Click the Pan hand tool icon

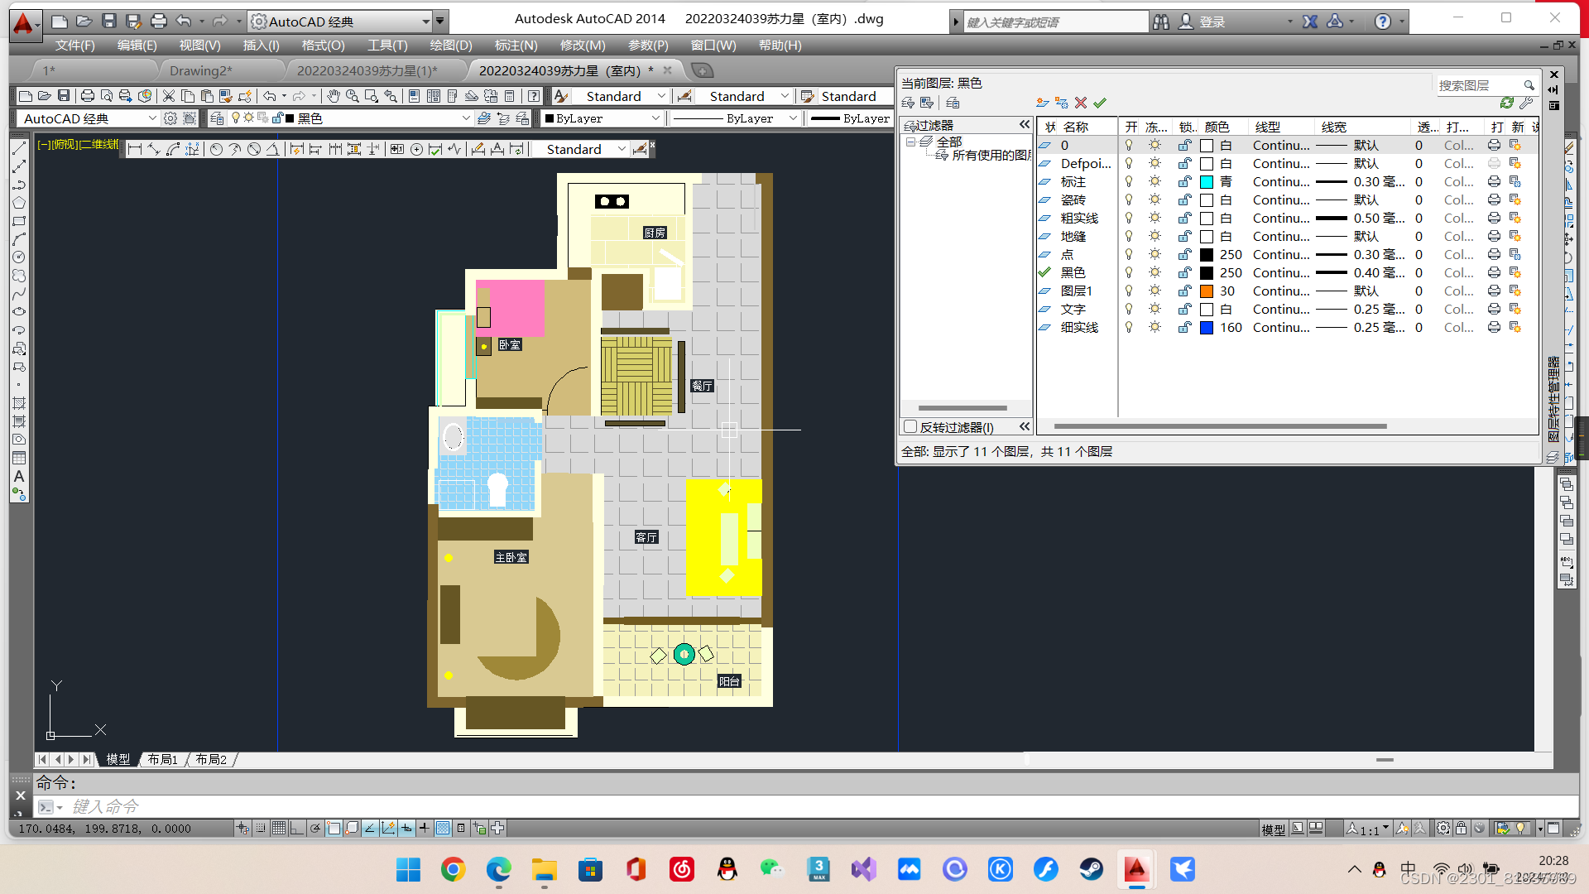point(333,96)
